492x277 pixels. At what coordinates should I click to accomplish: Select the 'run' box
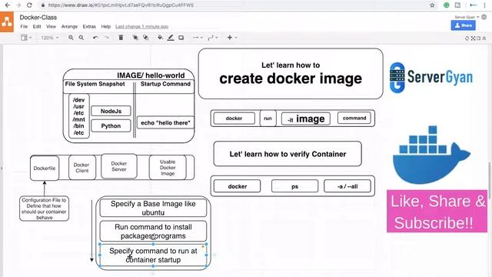coord(268,118)
